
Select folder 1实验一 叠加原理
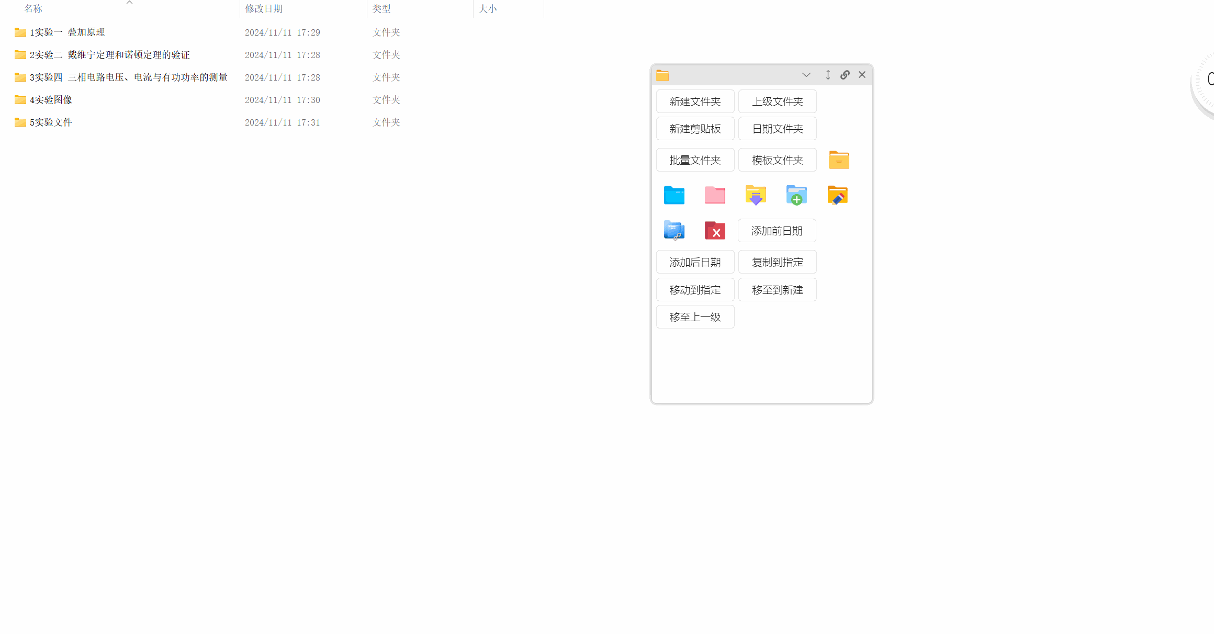(67, 32)
